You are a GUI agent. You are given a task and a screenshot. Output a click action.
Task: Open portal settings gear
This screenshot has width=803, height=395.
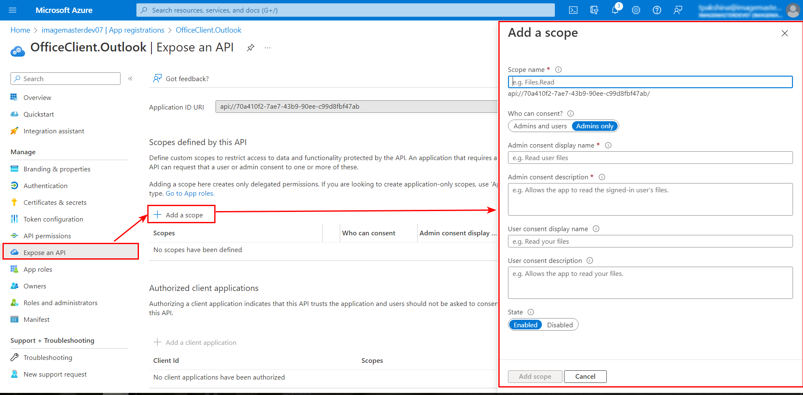636,10
